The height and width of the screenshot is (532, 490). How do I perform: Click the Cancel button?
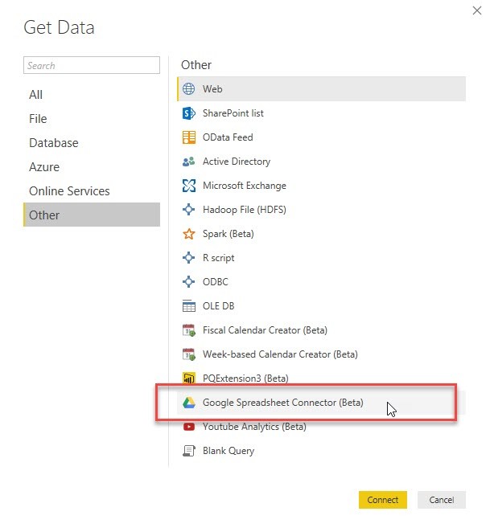[442, 500]
